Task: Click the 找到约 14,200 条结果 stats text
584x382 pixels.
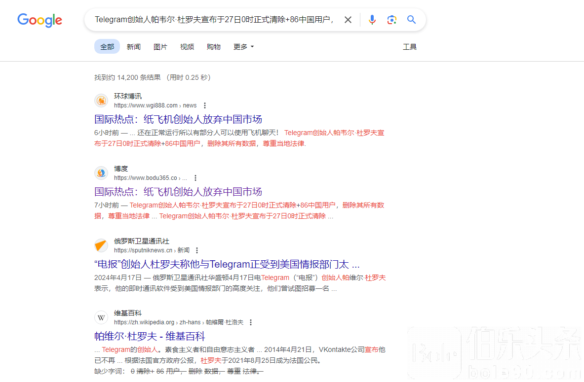Action: click(x=153, y=77)
